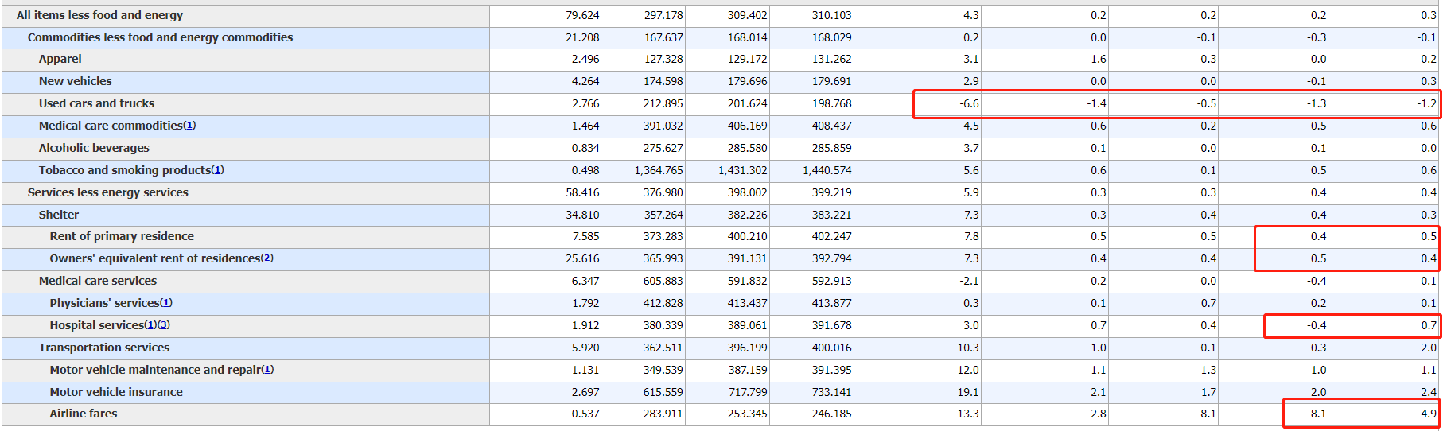
Task: Click footnote 2 after Owners' equivalent rent of residences
Action: click(x=267, y=258)
